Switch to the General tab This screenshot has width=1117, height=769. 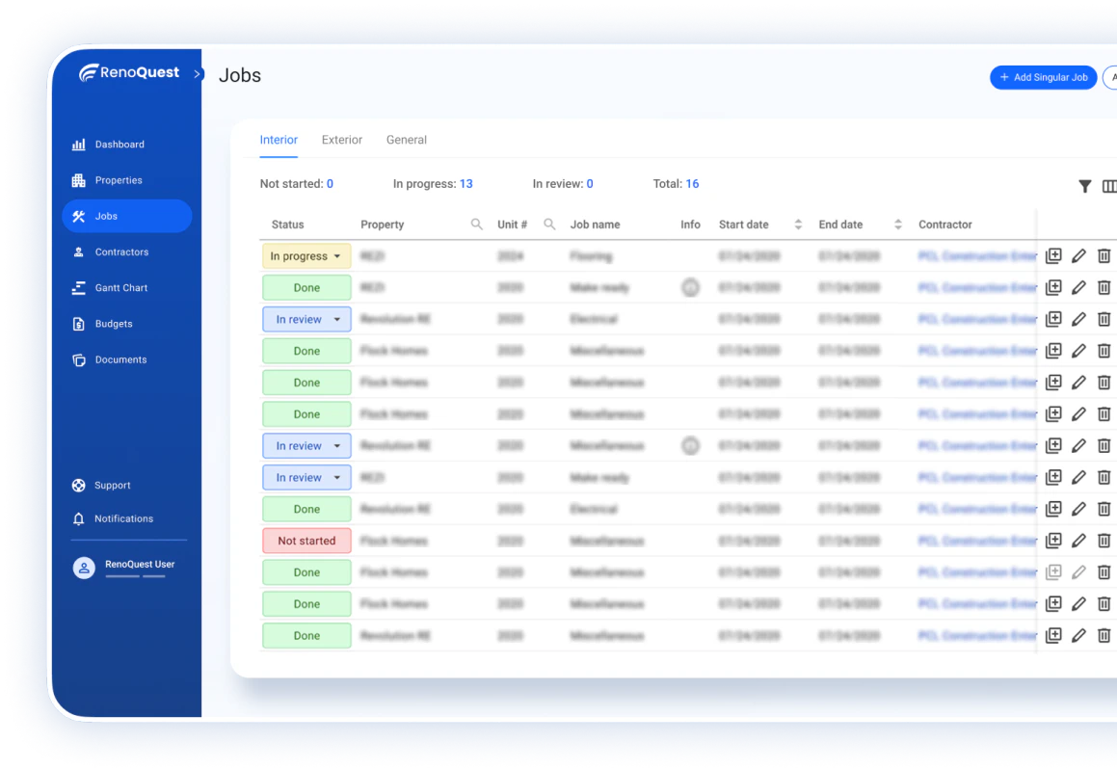click(407, 141)
